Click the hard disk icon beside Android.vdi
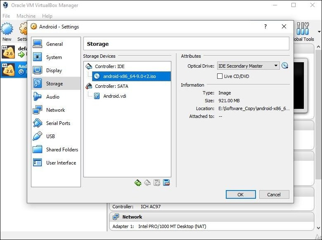The image size is (322, 240). coord(97,96)
